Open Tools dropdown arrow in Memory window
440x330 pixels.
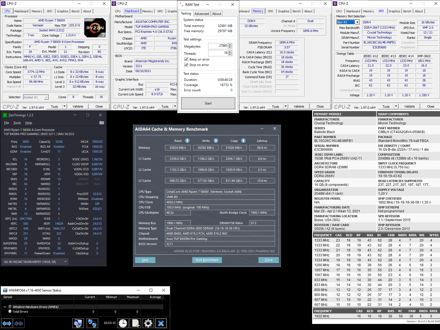285,106
